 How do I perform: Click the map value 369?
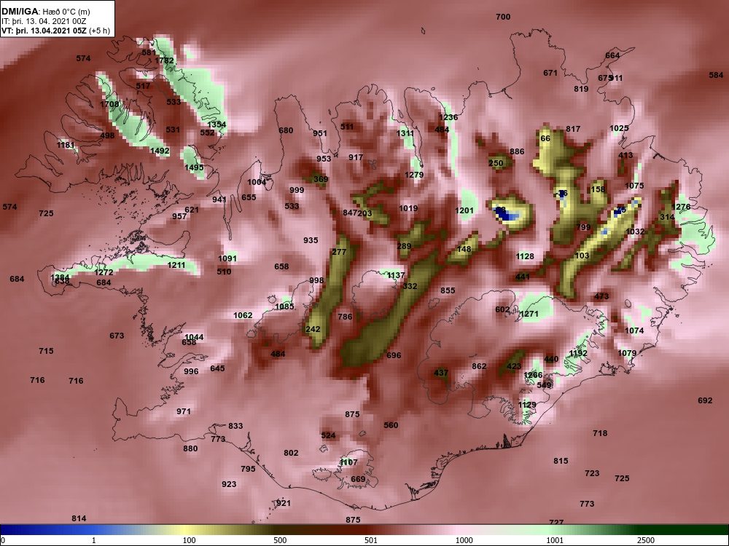click(x=321, y=180)
